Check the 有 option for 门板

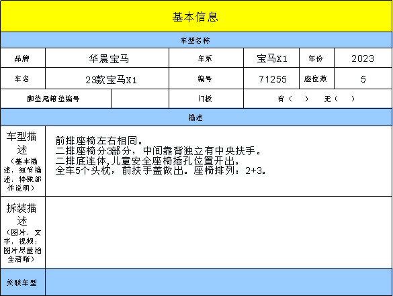point(293,99)
